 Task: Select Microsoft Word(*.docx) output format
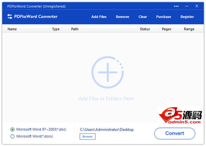[x=13, y=136]
